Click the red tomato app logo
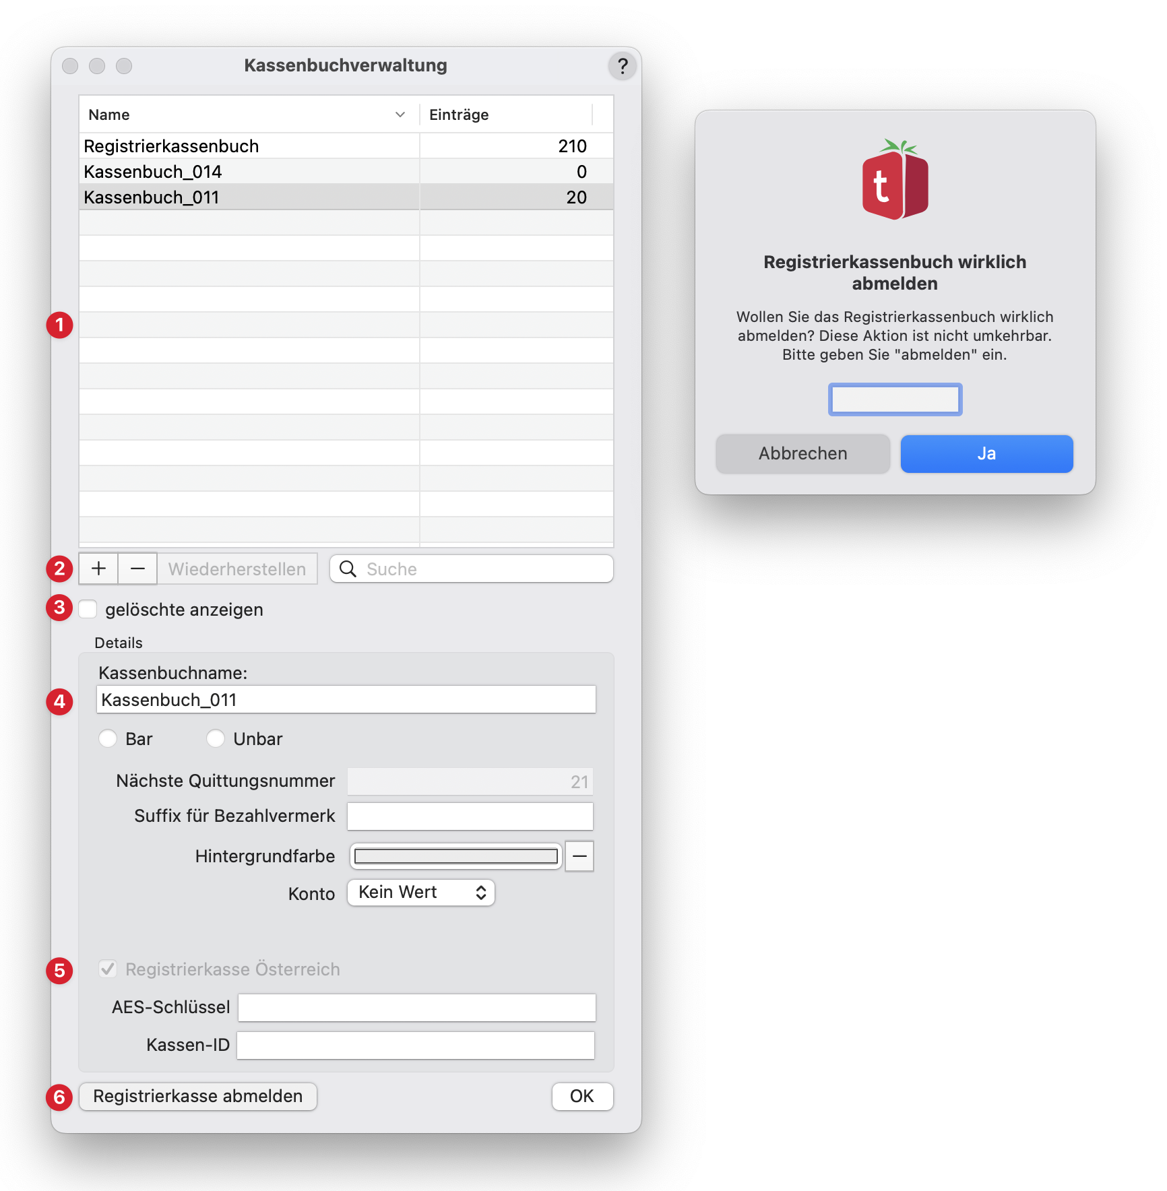 coord(895,180)
